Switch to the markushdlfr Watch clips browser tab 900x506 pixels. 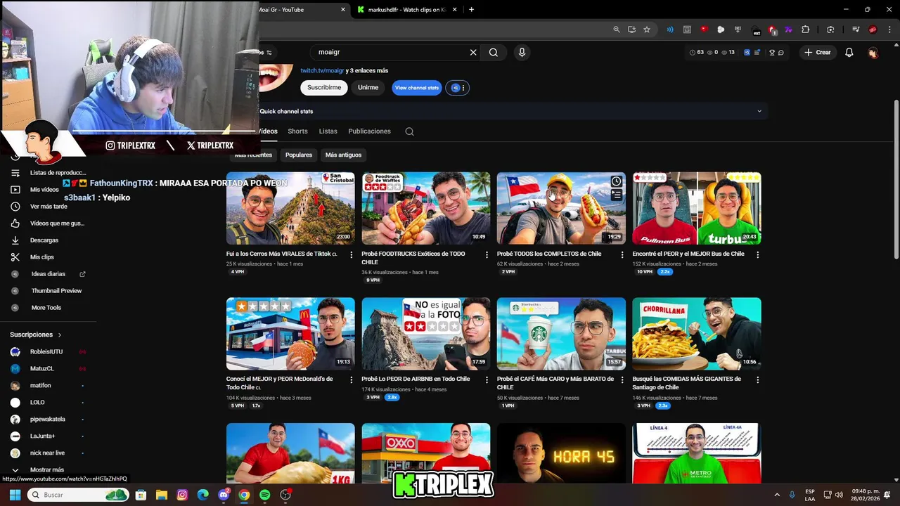(408, 10)
